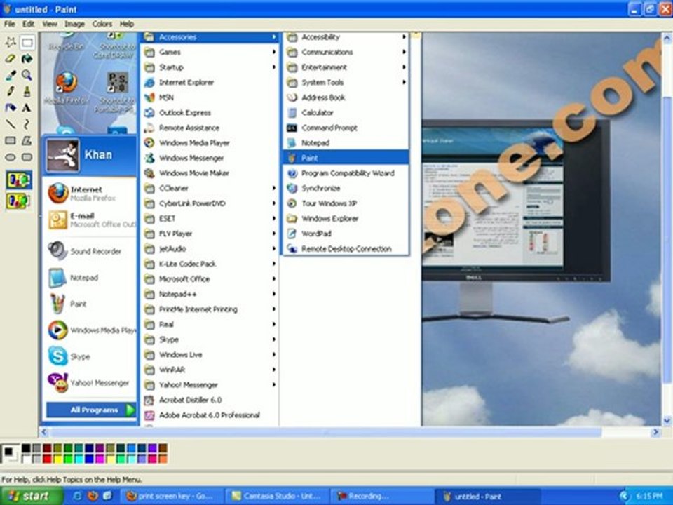Activate the Pencil tool

tap(11, 91)
